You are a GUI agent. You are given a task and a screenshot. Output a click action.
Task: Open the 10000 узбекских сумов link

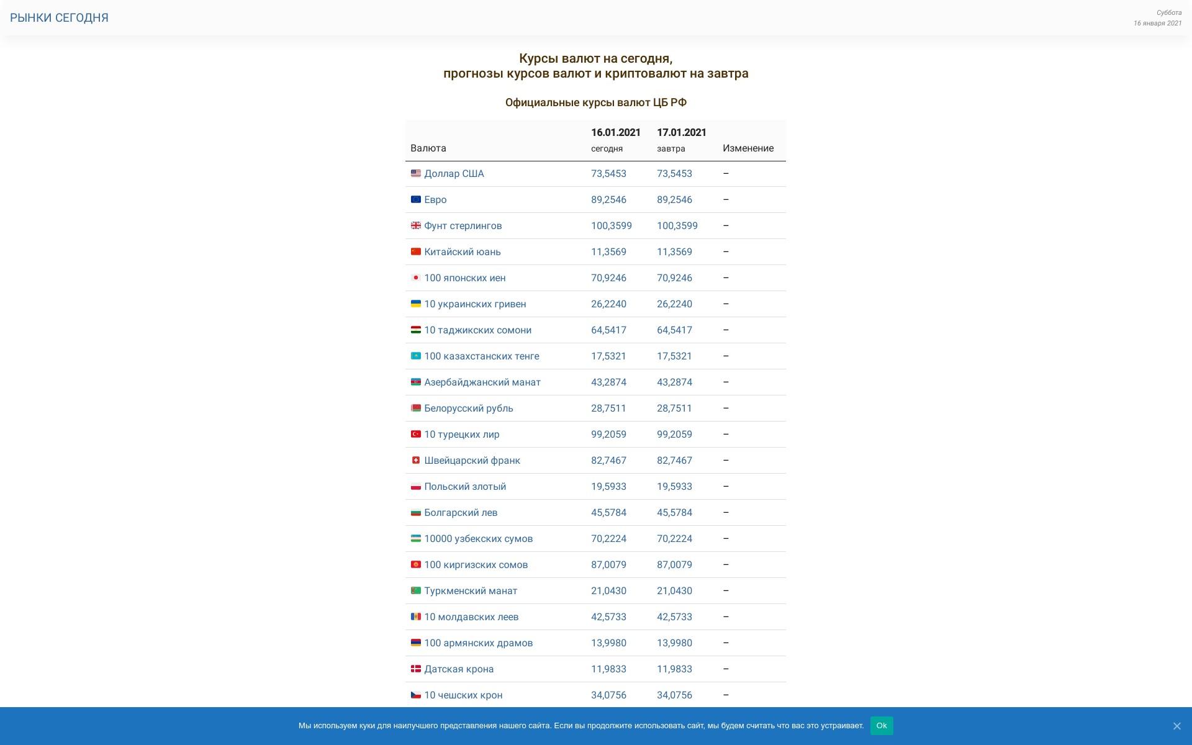(x=479, y=539)
